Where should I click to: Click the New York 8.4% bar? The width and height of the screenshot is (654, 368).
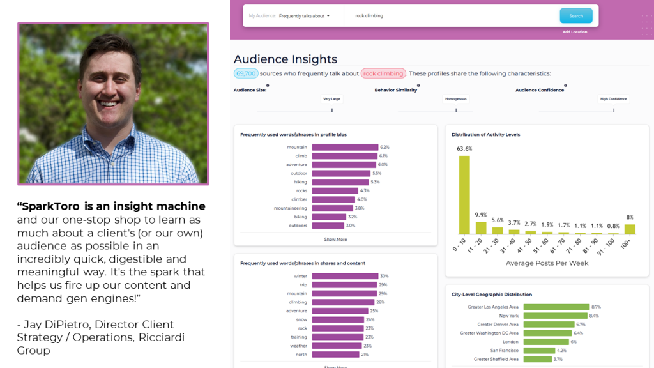pos(555,316)
